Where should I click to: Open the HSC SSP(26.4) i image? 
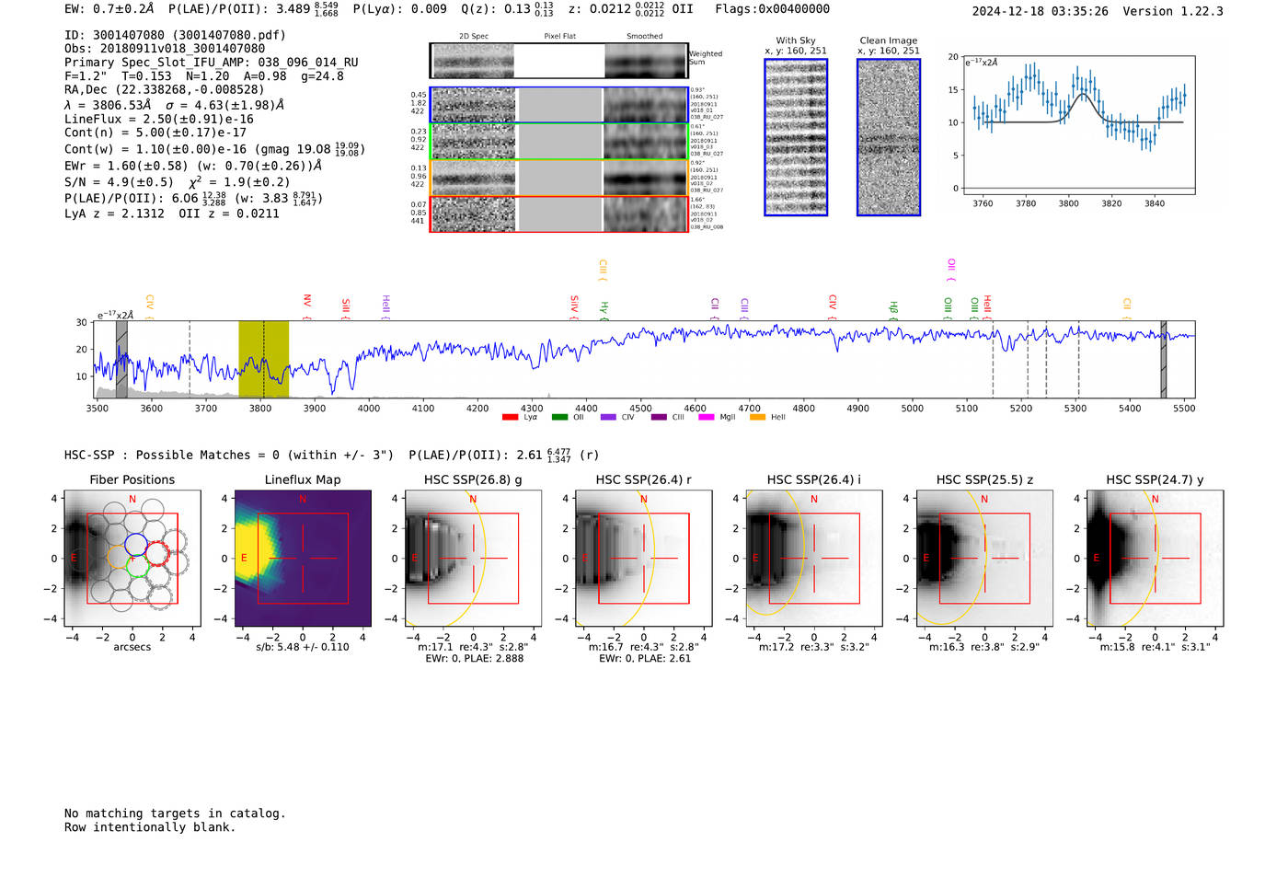814,559
